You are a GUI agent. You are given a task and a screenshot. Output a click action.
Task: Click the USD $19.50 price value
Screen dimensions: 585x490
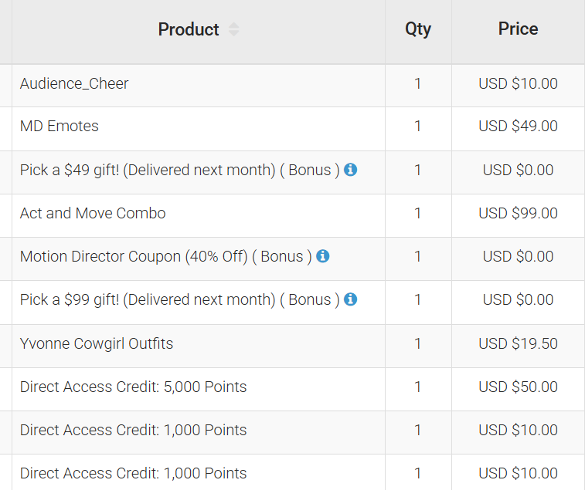518,343
